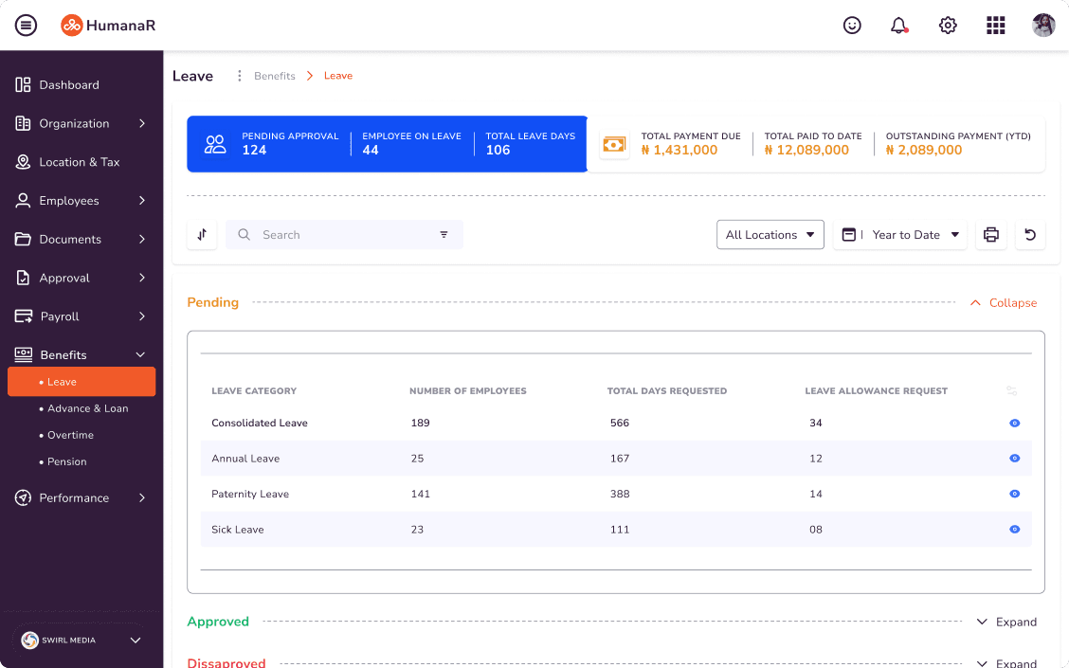Screen dimensions: 1069x668
Task: View Annual Leave row eye icon
Action: (1014, 458)
